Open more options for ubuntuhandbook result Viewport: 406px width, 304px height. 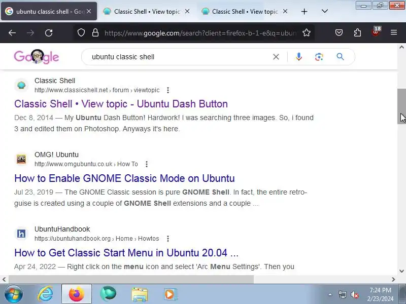tap(168, 239)
